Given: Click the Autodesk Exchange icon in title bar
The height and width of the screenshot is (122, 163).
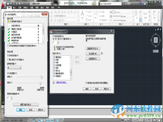Looking at the screenshot, I should [141, 4].
